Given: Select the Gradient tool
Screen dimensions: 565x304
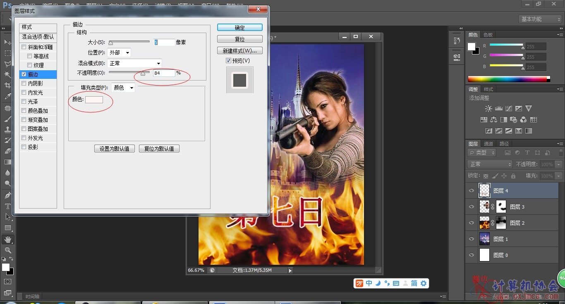Looking at the screenshot, I should pyautogui.click(x=8, y=162).
